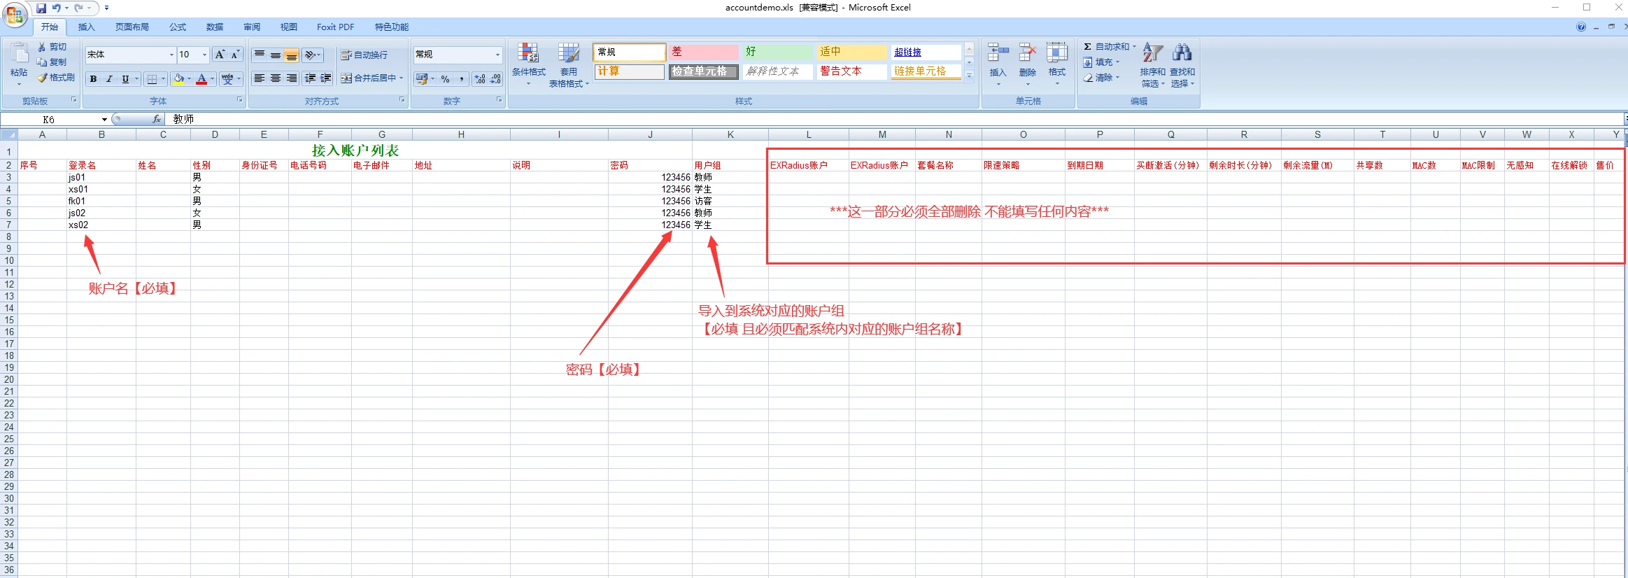Open the 公式 ribbon tab
The height and width of the screenshot is (578, 1628).
178,27
